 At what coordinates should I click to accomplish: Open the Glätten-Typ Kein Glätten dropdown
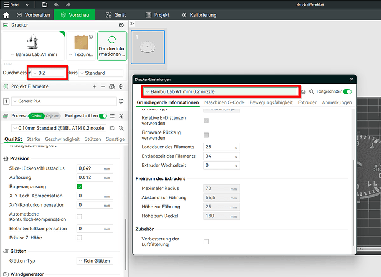[95, 261]
